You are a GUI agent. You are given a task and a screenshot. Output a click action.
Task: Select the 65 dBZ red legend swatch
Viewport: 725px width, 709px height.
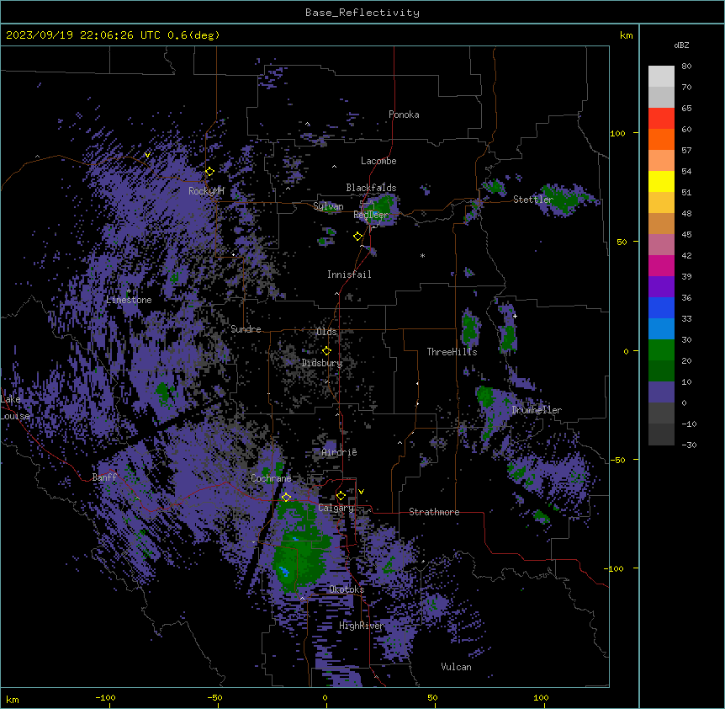pos(661,119)
